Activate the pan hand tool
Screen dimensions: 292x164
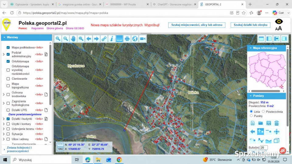(73, 39)
